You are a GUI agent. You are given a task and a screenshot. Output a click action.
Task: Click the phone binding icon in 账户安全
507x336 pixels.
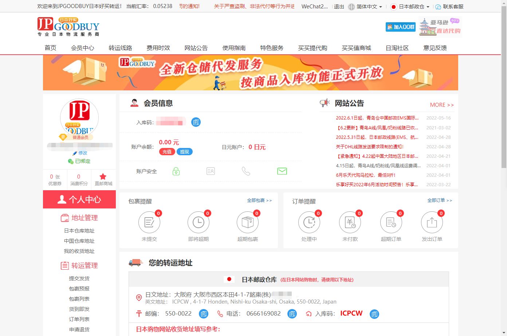(246, 171)
